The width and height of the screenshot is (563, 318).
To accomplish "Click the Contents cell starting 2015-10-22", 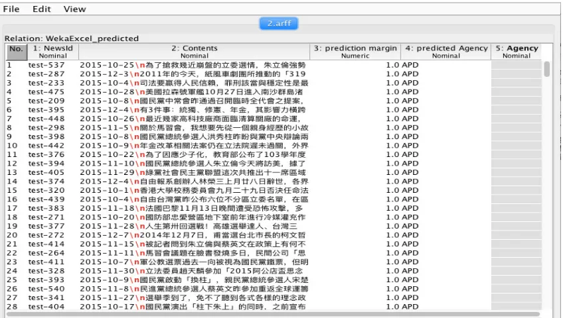I will coord(195,155).
